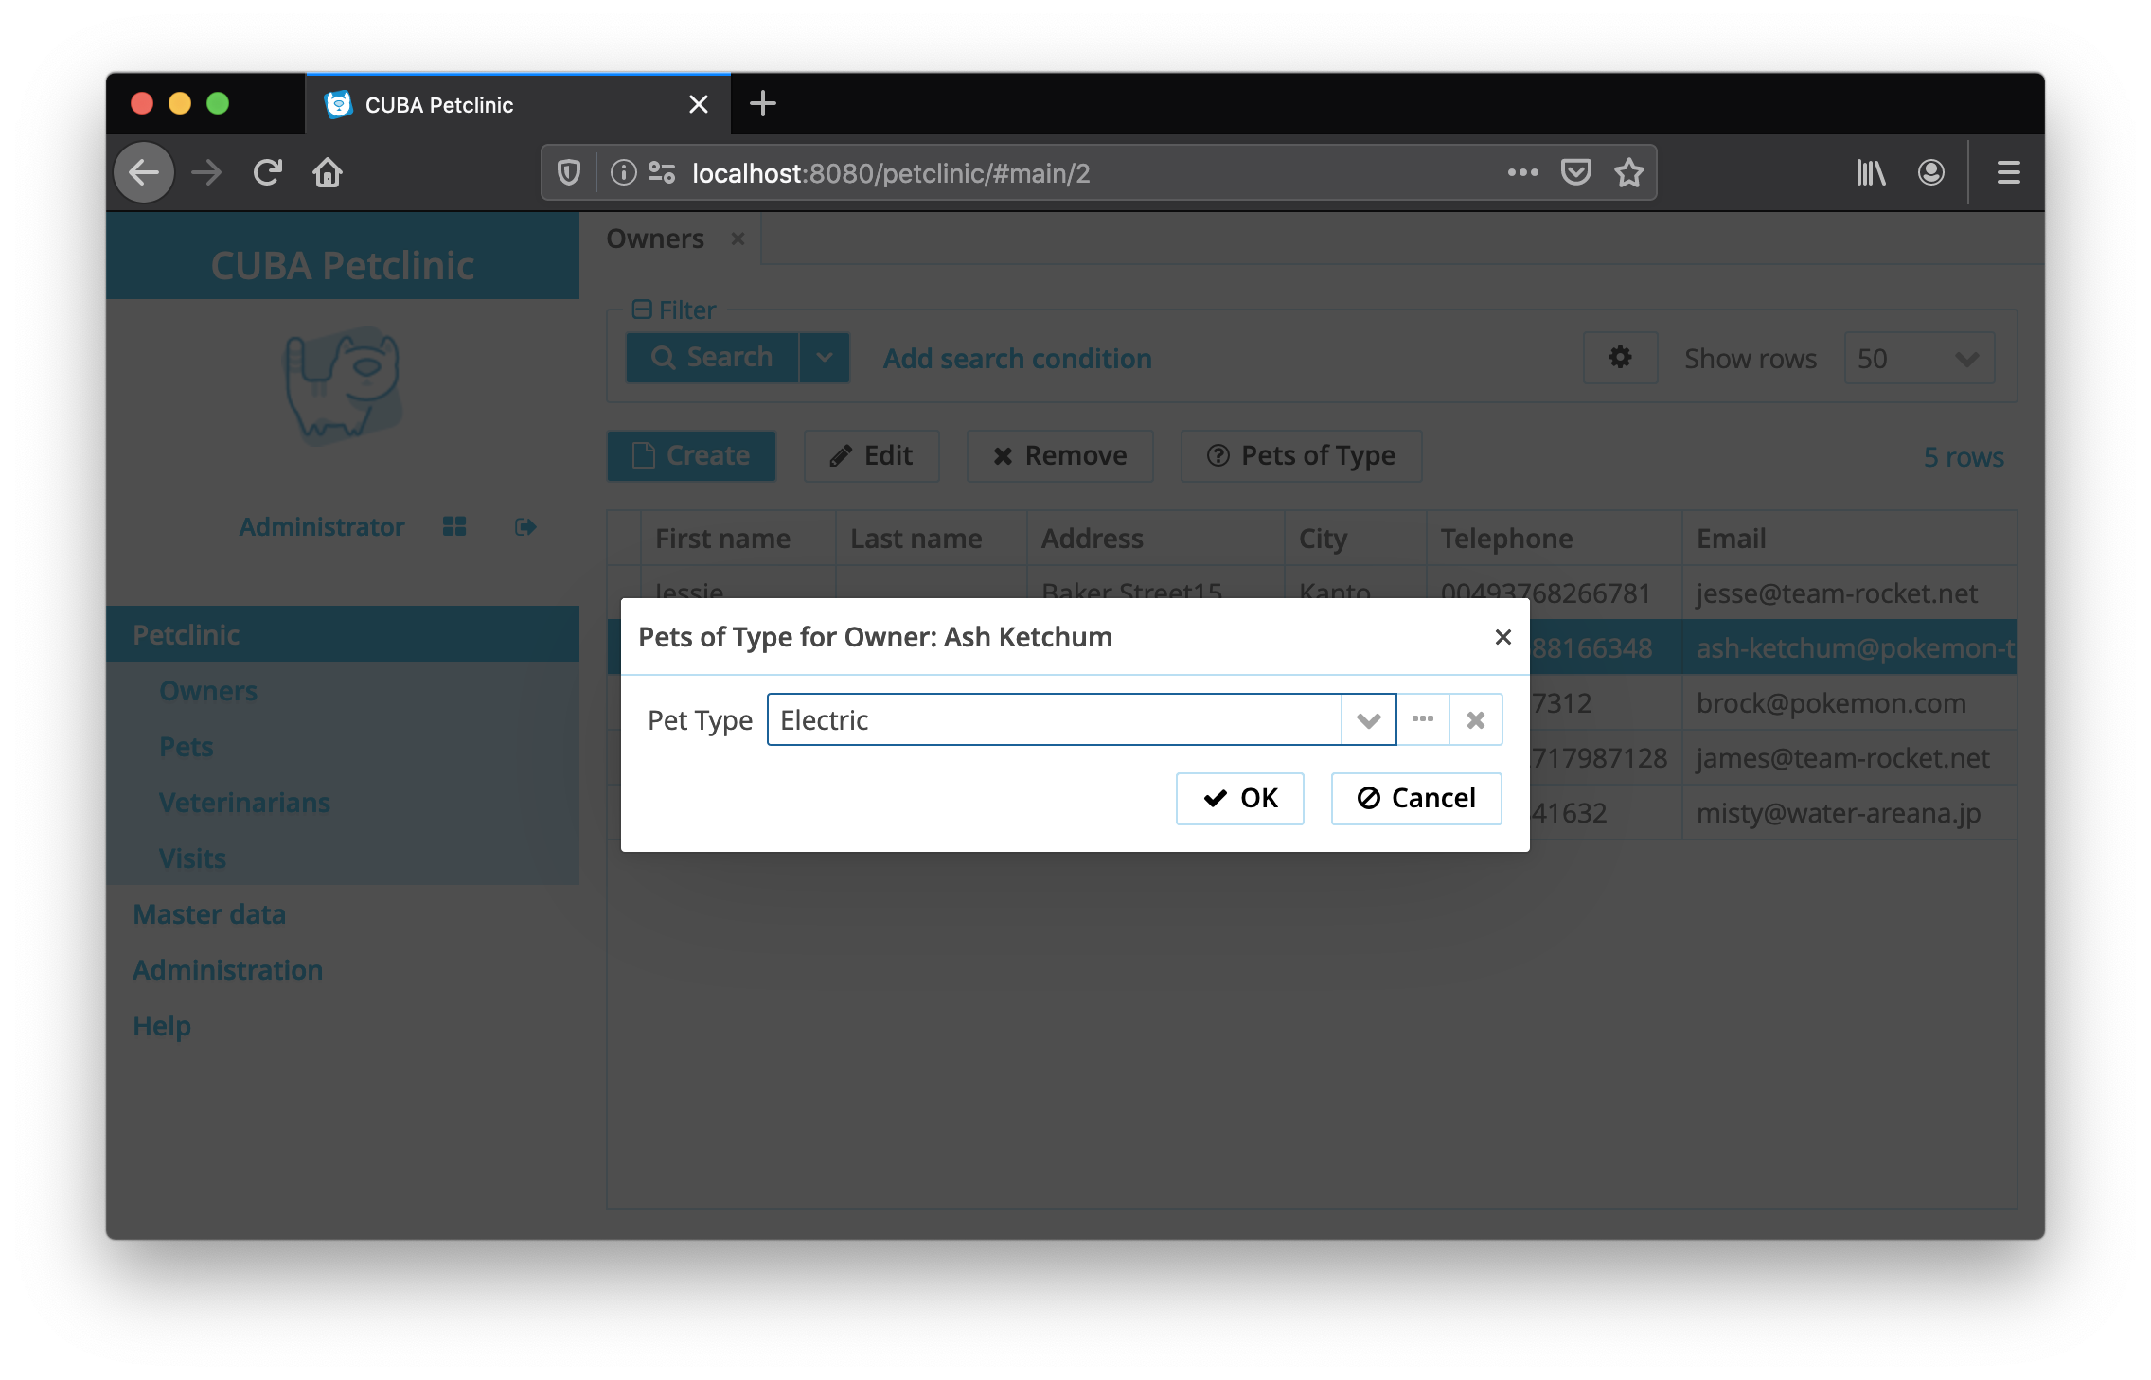Click the Electric Pet Type input field

(x=1053, y=719)
